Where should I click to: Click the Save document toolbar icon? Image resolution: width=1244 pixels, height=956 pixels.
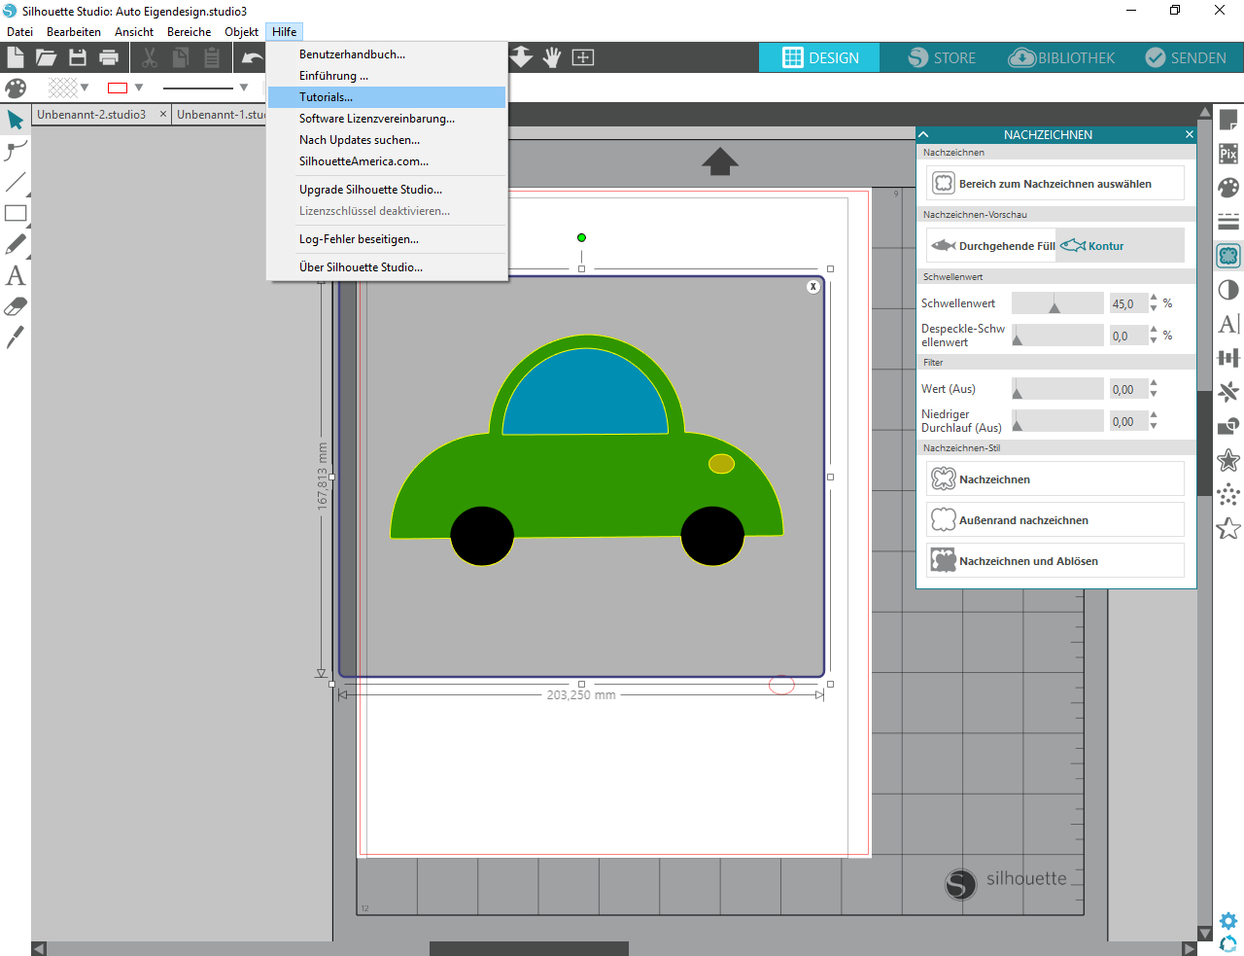coord(78,57)
